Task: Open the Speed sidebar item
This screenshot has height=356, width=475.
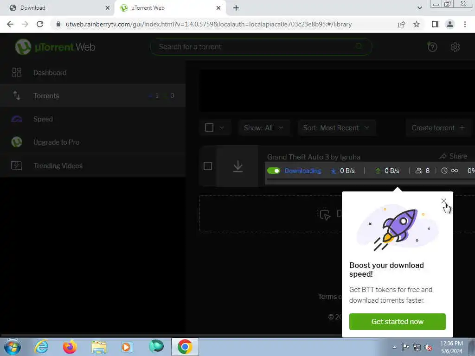Action: (x=93, y=119)
